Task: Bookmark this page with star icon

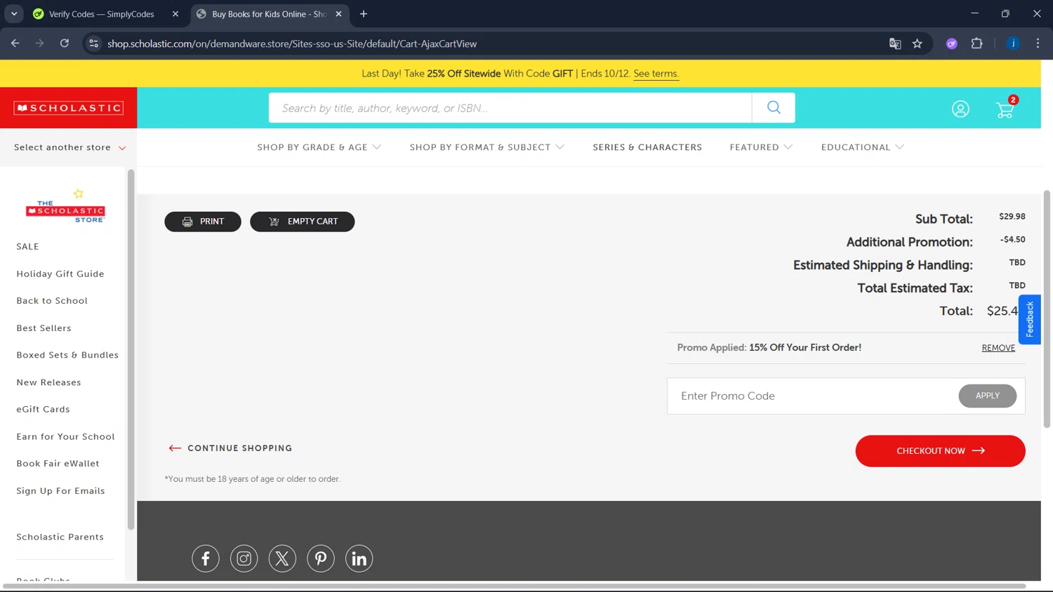Action: tap(918, 43)
